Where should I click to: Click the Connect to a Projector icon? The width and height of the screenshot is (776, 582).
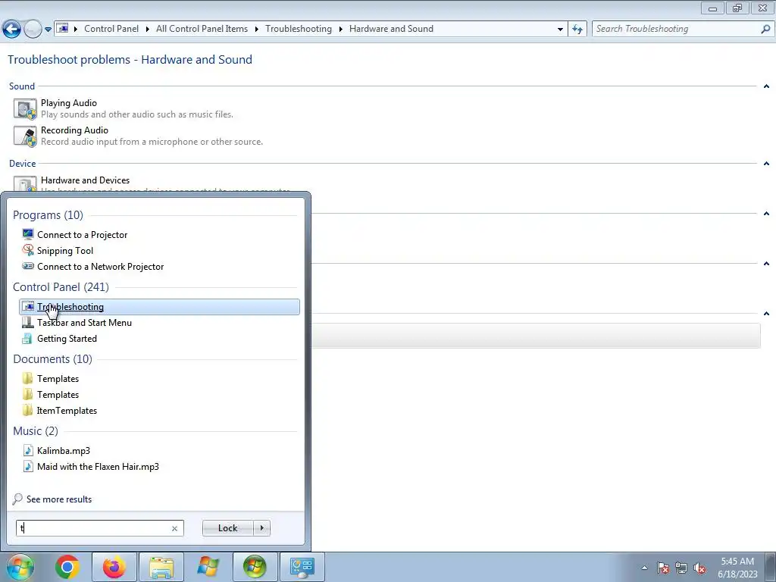tap(28, 234)
